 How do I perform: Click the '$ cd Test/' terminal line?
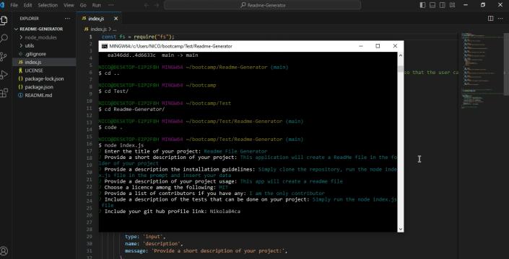point(113,91)
